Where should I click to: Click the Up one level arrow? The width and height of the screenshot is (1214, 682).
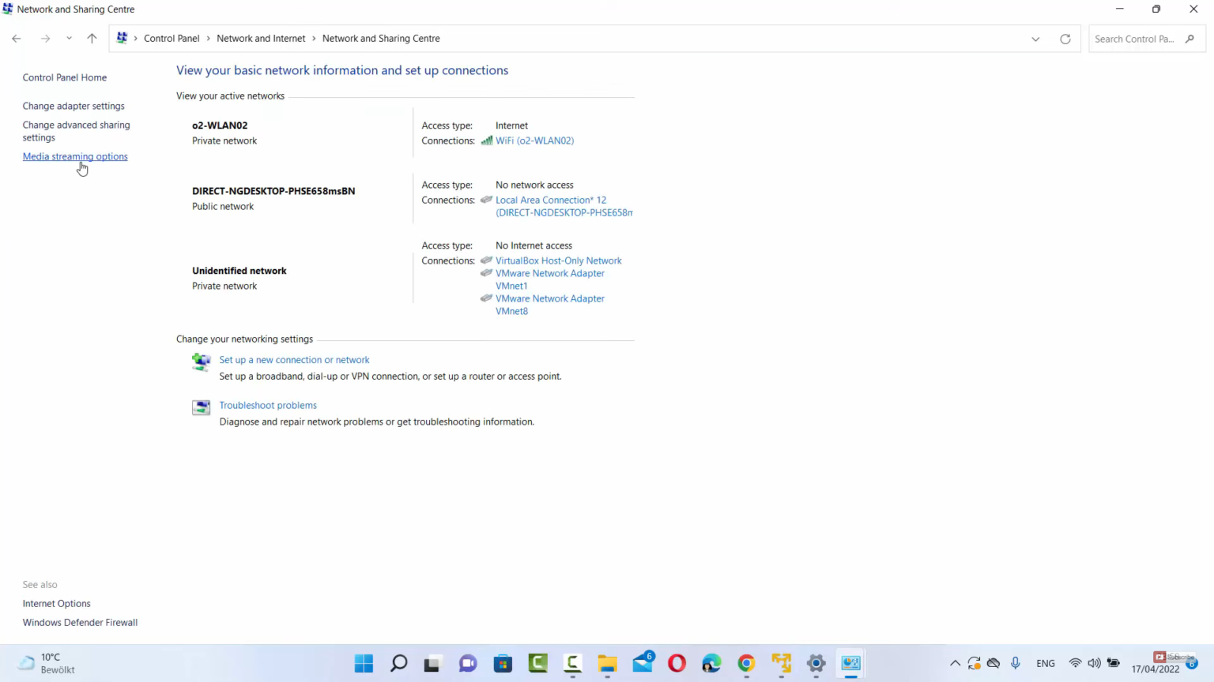click(92, 39)
